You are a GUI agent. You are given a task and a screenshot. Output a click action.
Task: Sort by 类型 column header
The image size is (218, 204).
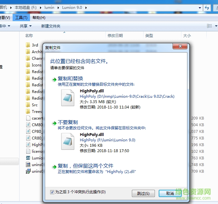click(149, 35)
